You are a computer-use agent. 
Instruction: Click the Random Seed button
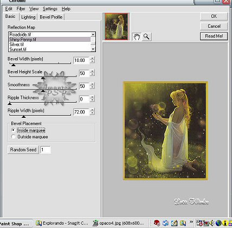click(23, 150)
